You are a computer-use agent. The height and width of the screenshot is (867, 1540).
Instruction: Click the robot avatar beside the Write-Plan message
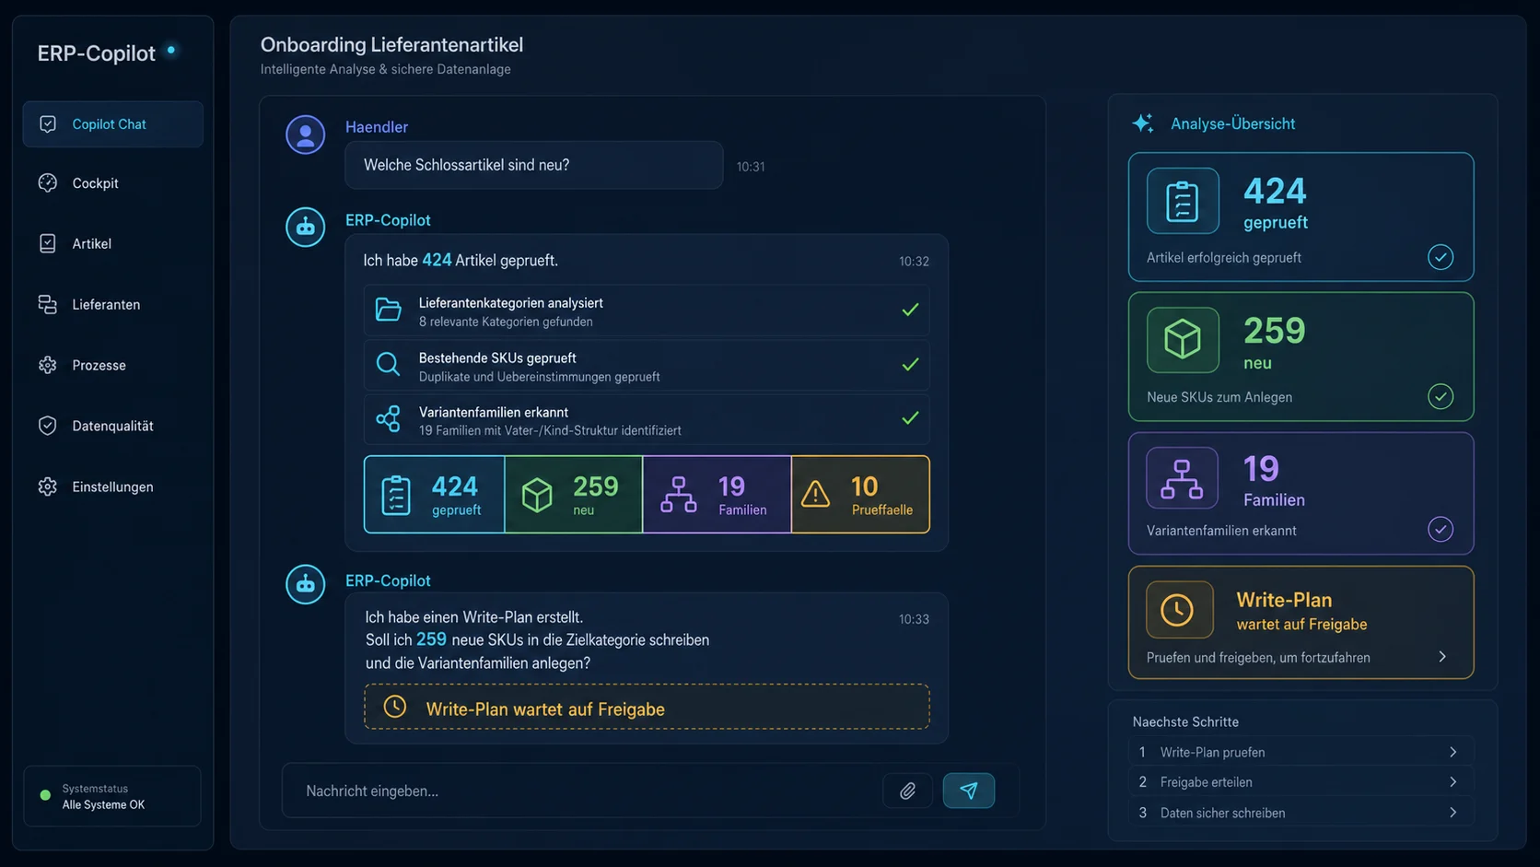pyautogui.click(x=305, y=584)
